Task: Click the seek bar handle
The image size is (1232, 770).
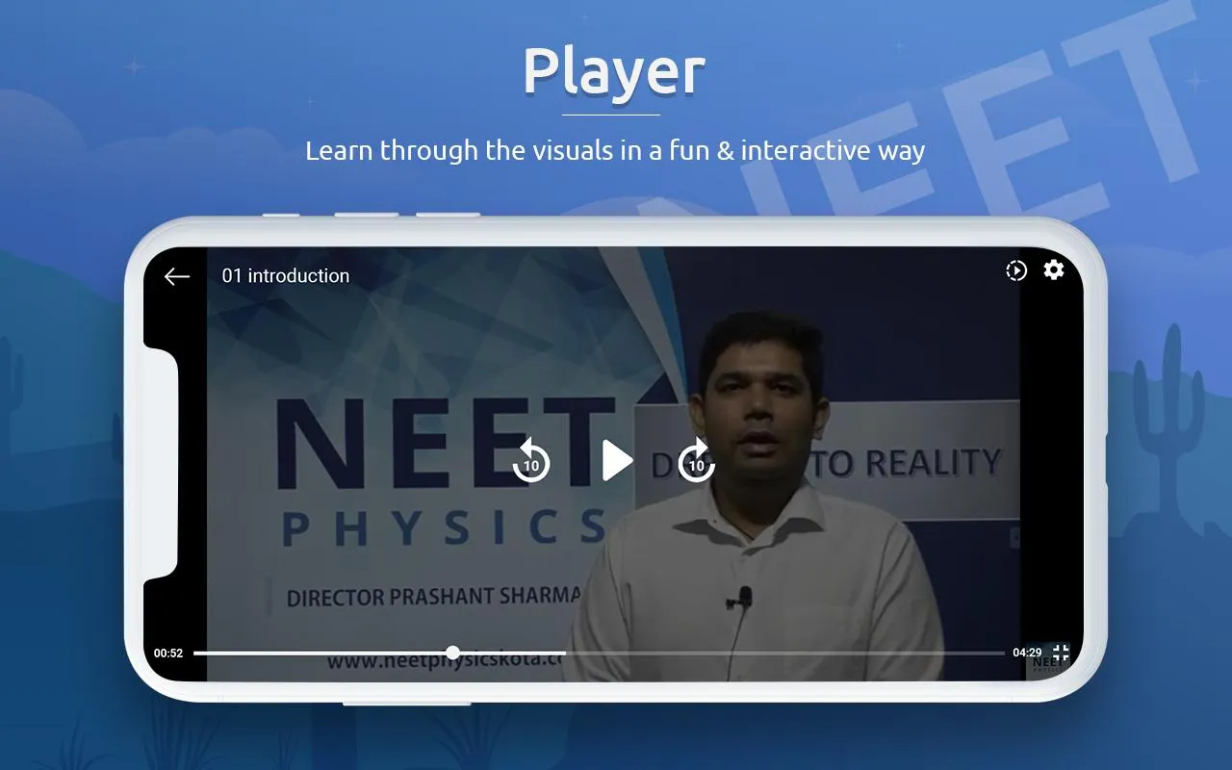Action: tap(452, 653)
